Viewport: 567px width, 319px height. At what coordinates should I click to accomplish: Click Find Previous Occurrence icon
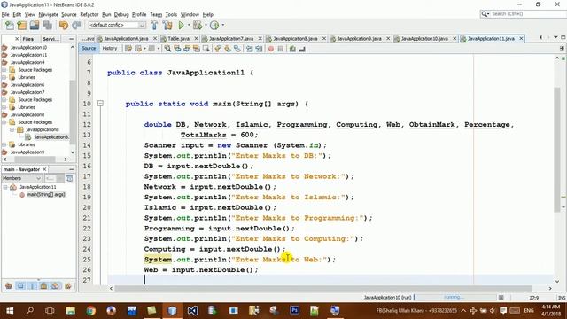click(177, 49)
